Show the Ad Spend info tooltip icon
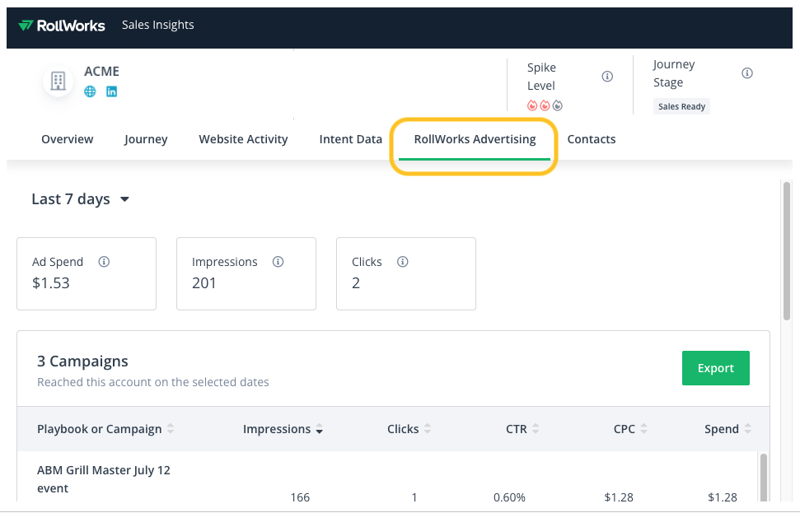Image resolution: width=800 pixels, height=513 pixels. pyautogui.click(x=104, y=262)
